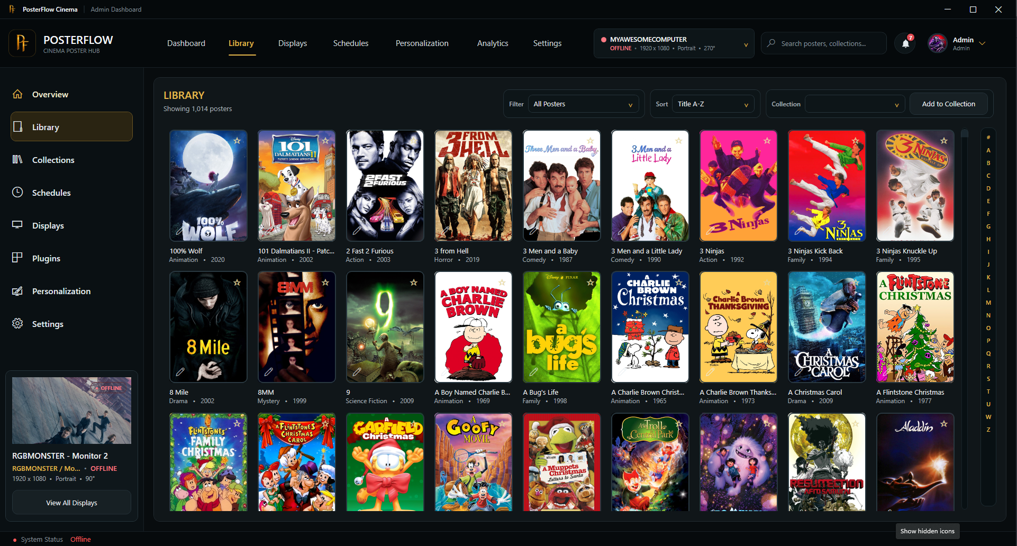The width and height of the screenshot is (1017, 546).
Task: Open the A Flintstone Christmas poster
Action: tap(915, 327)
